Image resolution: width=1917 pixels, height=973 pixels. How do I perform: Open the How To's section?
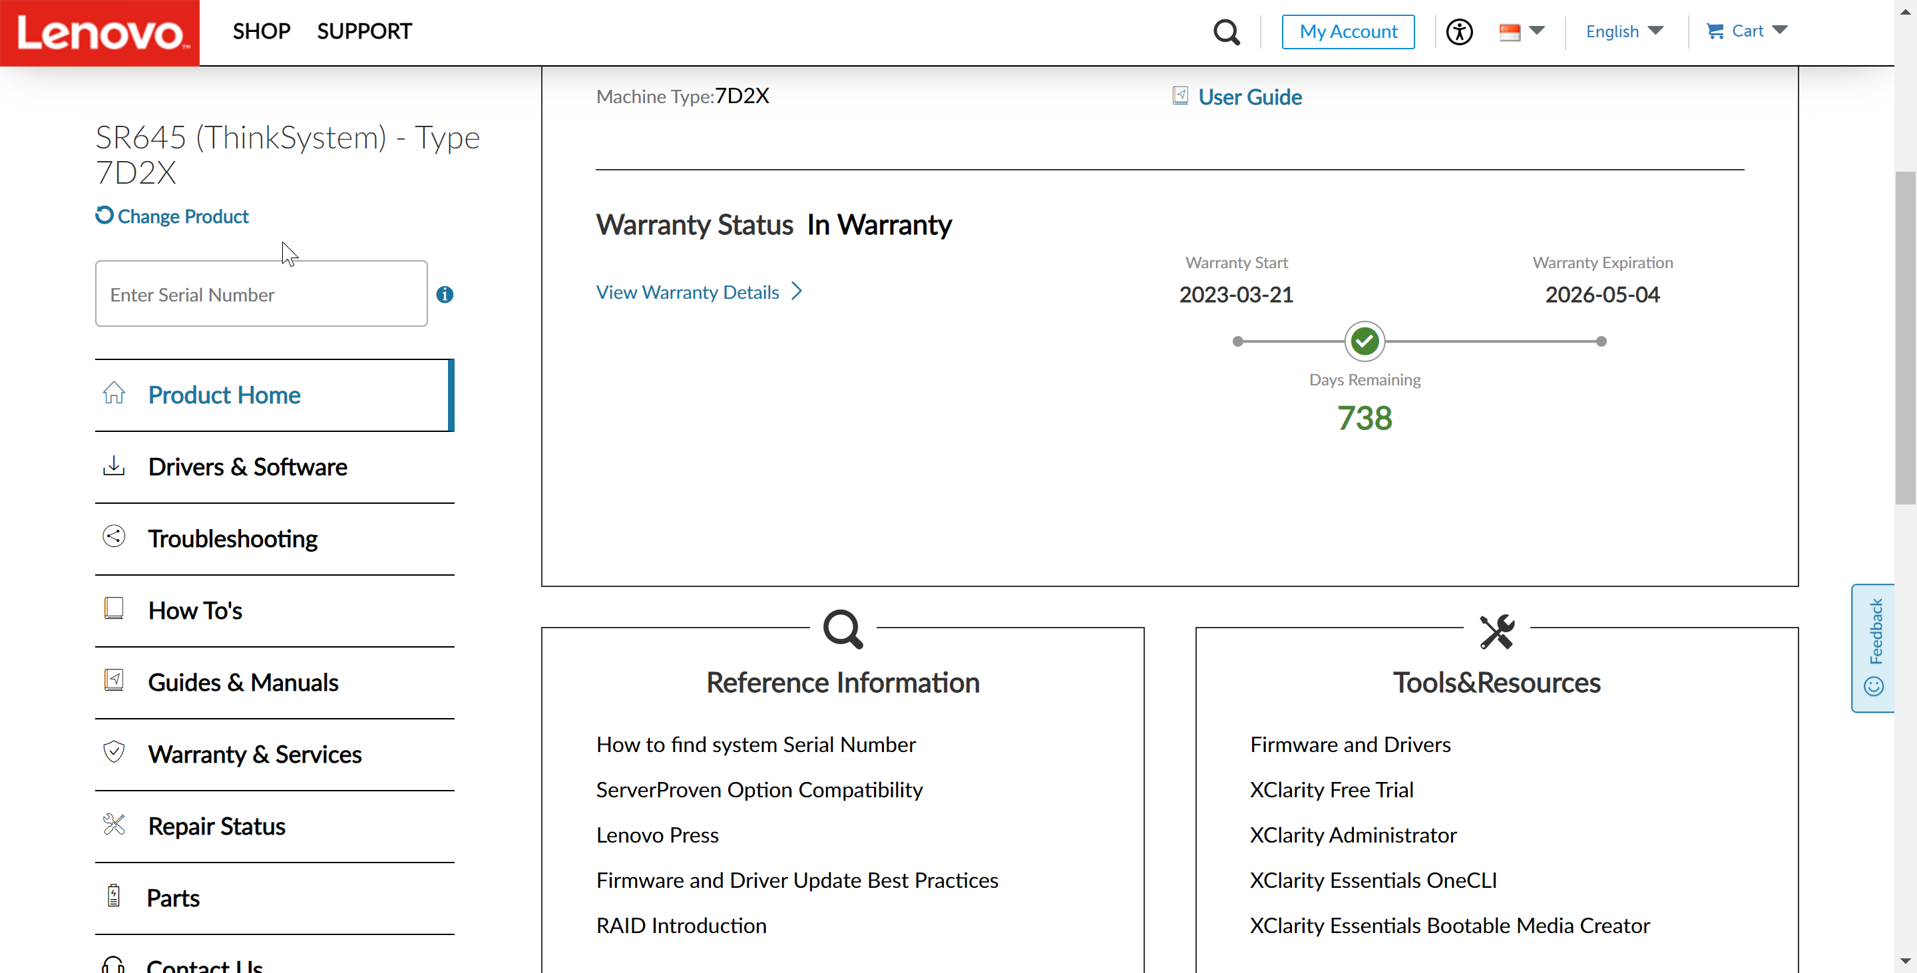click(x=275, y=611)
